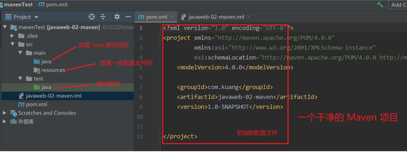Switch to the pom.xml editor tab
Image resolution: width=407 pixels, height=152 pixels.
tap(156, 17)
